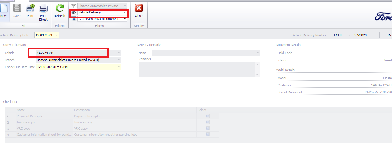The image size is (392, 143).
Task: Click the green Refresh arrow icon
Action: (x=59, y=8)
